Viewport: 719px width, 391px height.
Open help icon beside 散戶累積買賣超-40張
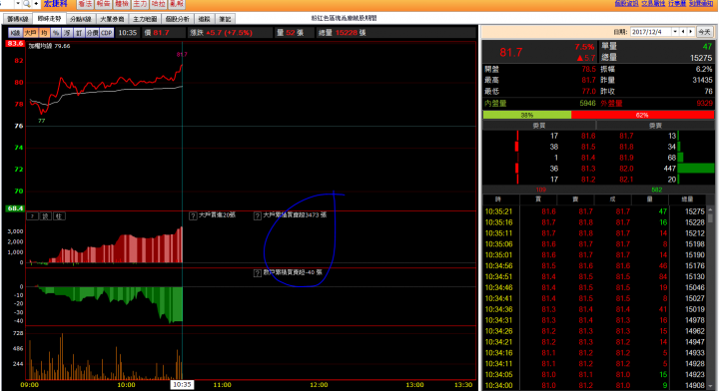[x=258, y=273]
